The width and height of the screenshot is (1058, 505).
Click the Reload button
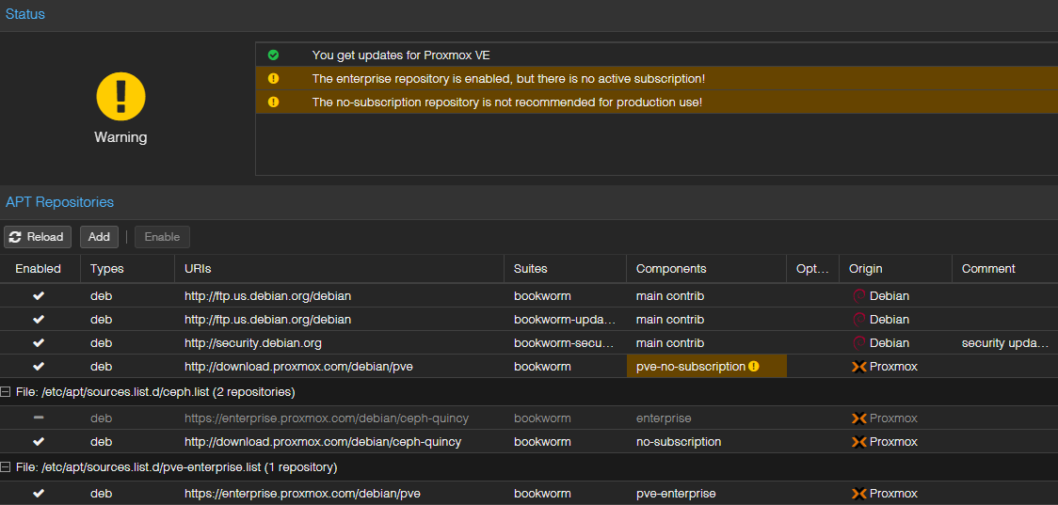(x=37, y=237)
